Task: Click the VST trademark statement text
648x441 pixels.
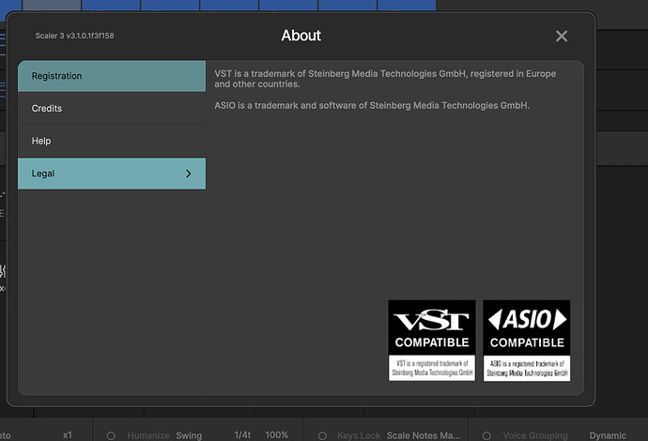Action: coord(385,79)
